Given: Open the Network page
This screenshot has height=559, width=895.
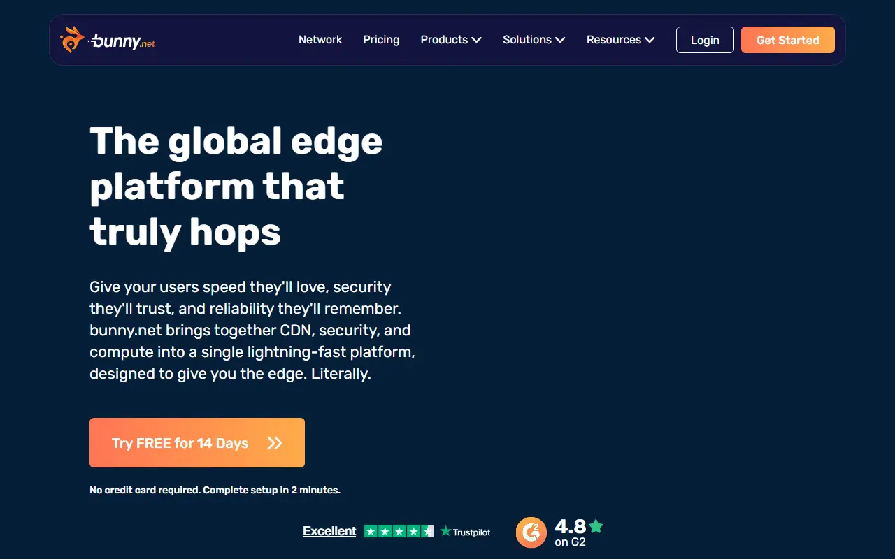Looking at the screenshot, I should [x=320, y=40].
